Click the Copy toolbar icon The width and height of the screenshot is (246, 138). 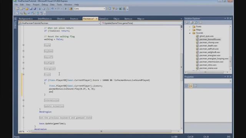click(43, 9)
